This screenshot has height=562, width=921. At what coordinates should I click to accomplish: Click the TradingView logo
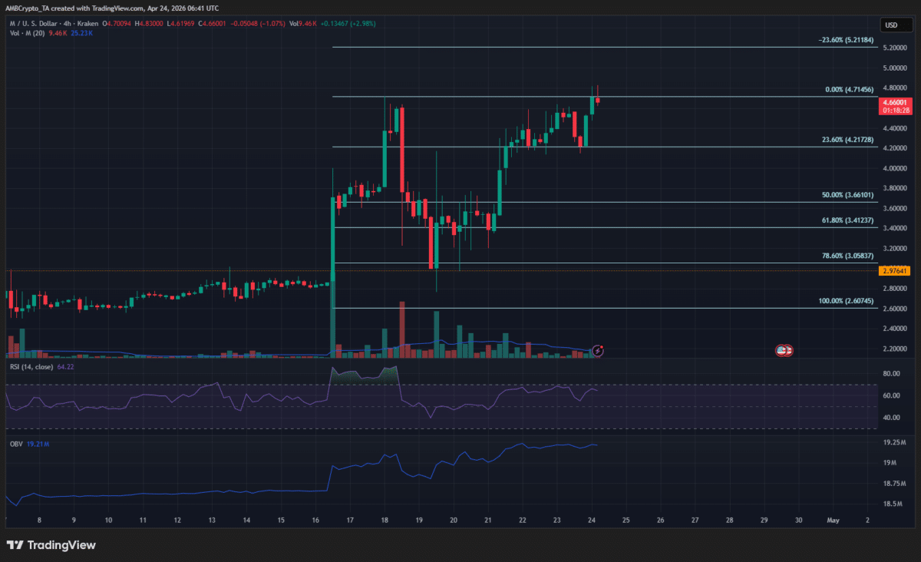pyautogui.click(x=17, y=545)
